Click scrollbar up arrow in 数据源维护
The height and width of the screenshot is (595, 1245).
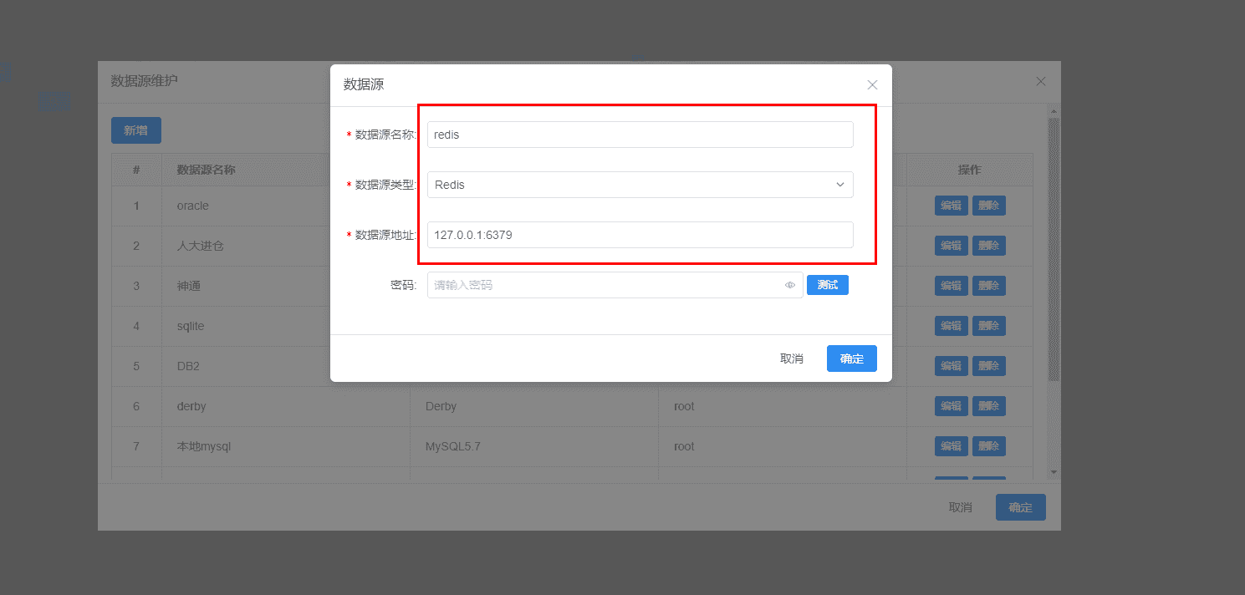(1054, 111)
